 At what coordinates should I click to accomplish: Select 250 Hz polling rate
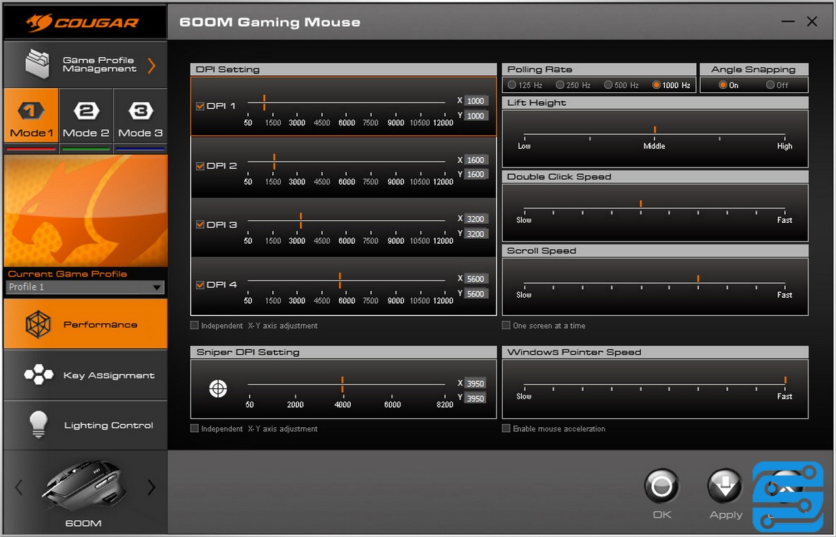click(560, 85)
